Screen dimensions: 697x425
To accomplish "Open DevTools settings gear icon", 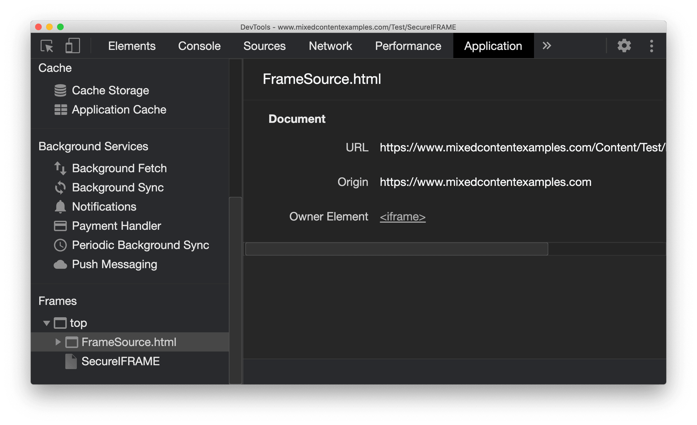I will tap(624, 46).
